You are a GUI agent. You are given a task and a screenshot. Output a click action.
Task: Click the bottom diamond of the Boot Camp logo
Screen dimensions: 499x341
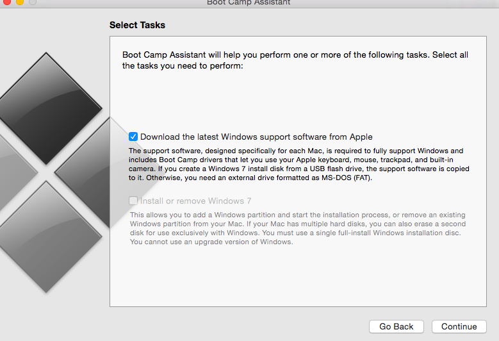[47, 237]
